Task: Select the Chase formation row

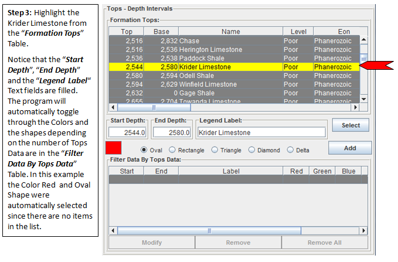Action: [234, 41]
